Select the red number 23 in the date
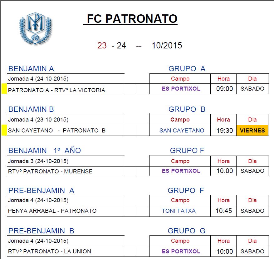This screenshot has width=274, height=259. pos(102,46)
